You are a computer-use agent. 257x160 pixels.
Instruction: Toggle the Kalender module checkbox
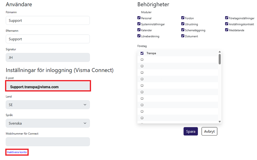click(x=139, y=30)
